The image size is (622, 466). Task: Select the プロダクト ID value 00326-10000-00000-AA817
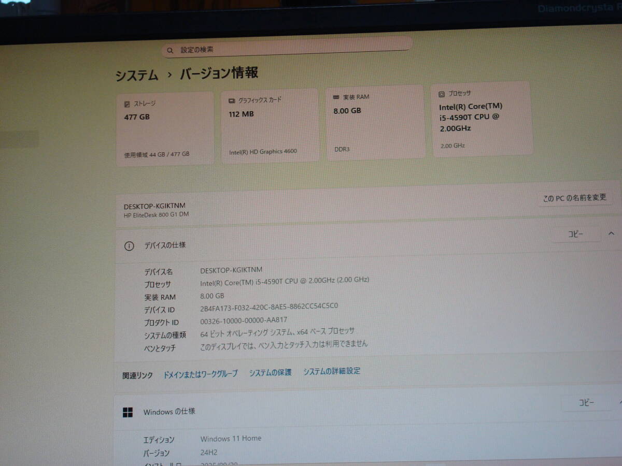coord(244,321)
